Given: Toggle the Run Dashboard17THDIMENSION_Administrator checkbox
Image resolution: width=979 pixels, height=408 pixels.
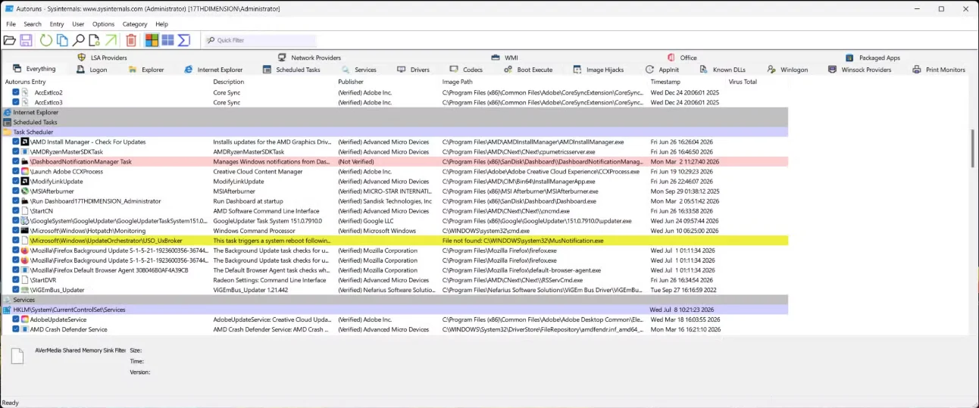Looking at the screenshot, I should point(16,201).
